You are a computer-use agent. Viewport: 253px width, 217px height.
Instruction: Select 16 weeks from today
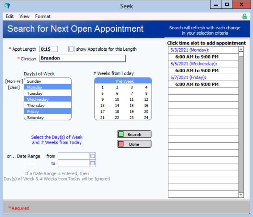point(146,106)
